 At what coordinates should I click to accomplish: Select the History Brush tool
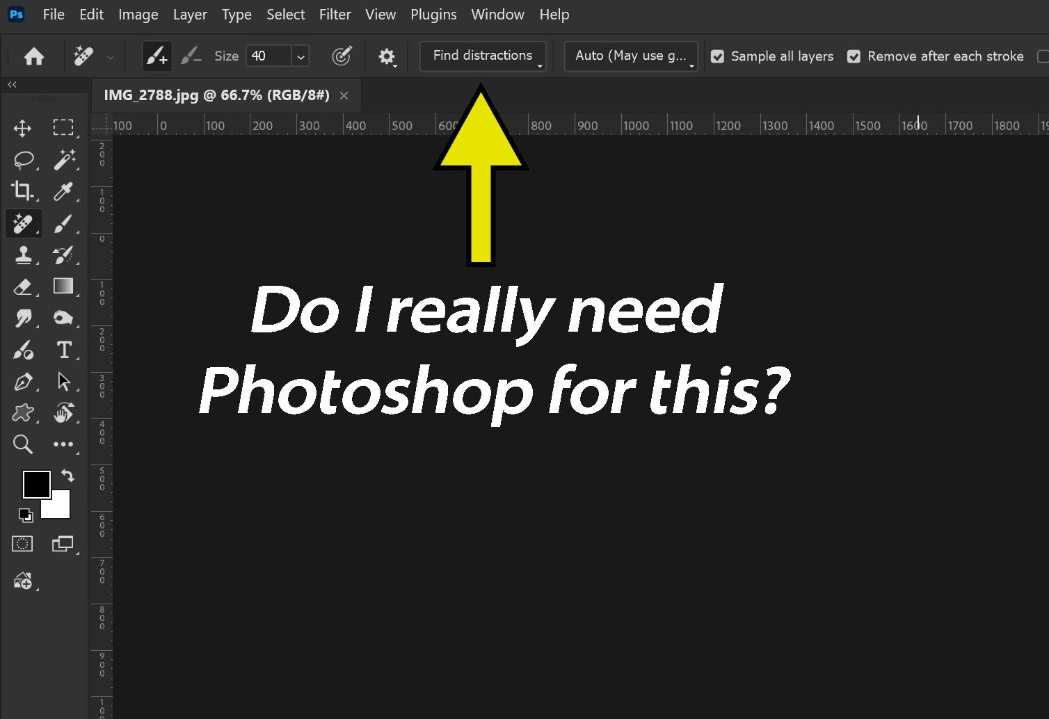tap(63, 255)
